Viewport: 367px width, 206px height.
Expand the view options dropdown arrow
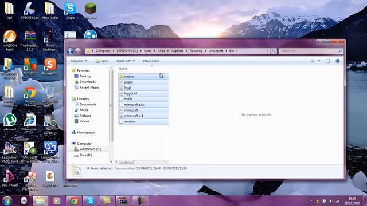coord(319,61)
